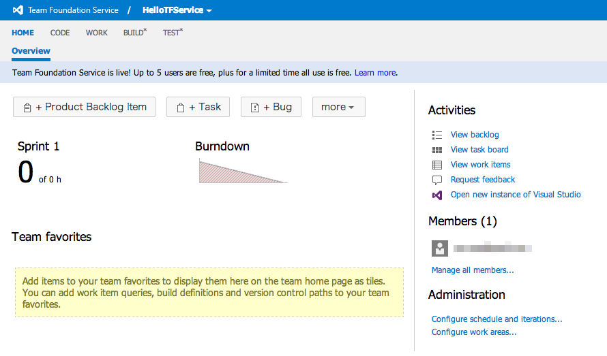
Task: Click the task board grid icon
Action: [x=437, y=150]
